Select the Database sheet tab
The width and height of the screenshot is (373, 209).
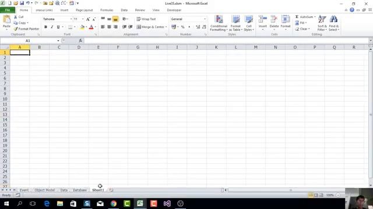click(80, 190)
